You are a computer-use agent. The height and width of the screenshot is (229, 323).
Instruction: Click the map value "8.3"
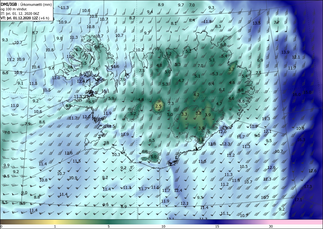click(218, 26)
